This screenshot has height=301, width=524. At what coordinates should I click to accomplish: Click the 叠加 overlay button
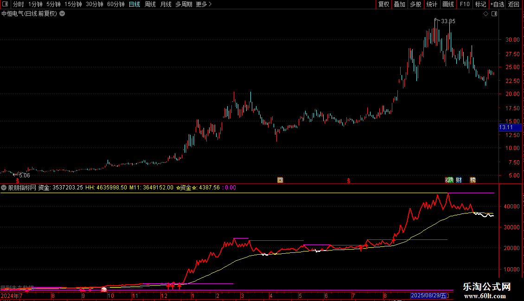399,4
